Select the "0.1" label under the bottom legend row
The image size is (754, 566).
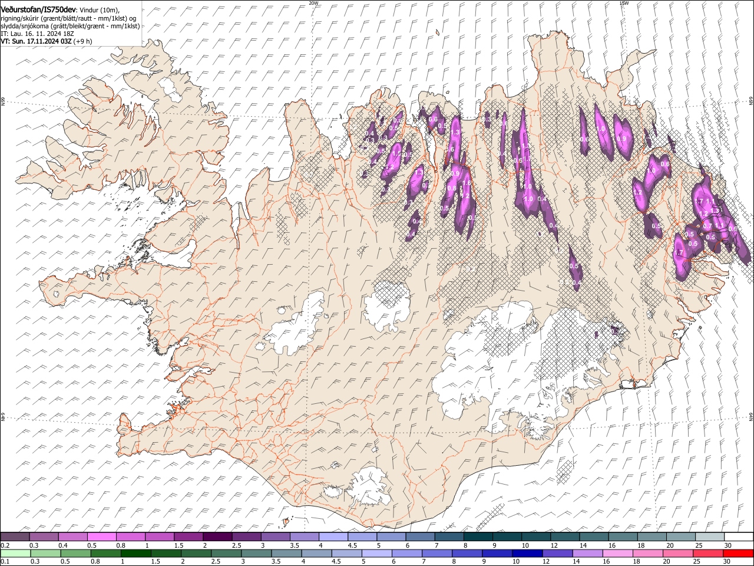coord(5,561)
